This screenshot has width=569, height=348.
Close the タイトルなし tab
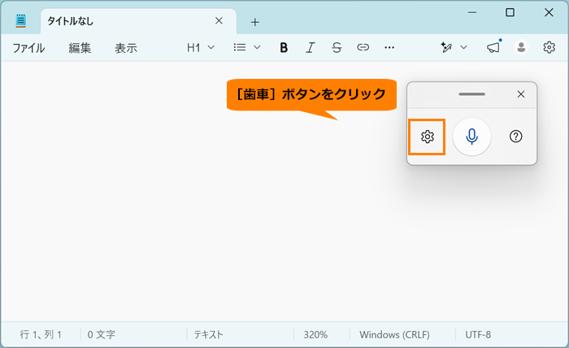tap(219, 20)
